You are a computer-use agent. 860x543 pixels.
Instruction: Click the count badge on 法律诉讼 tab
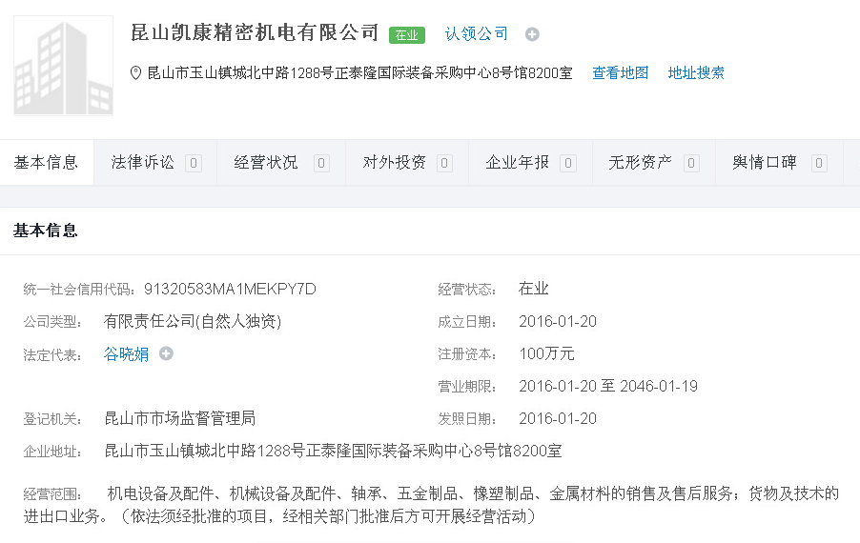pyautogui.click(x=194, y=163)
